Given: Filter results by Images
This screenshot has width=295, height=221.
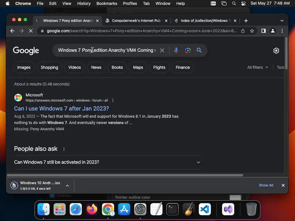Looking at the screenshot, I should [x=24, y=67].
